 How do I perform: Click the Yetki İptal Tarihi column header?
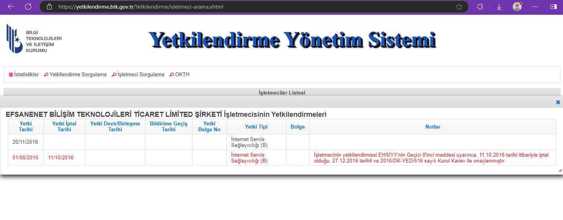(64, 127)
